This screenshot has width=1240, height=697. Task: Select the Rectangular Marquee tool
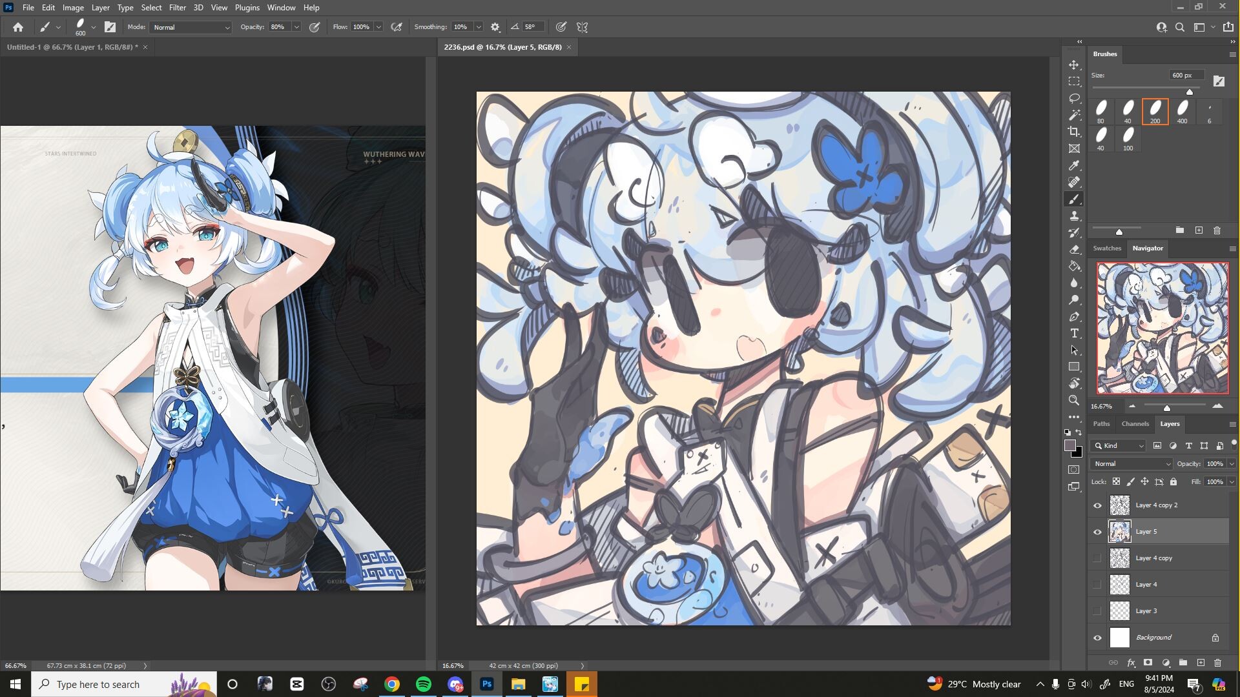(1074, 81)
